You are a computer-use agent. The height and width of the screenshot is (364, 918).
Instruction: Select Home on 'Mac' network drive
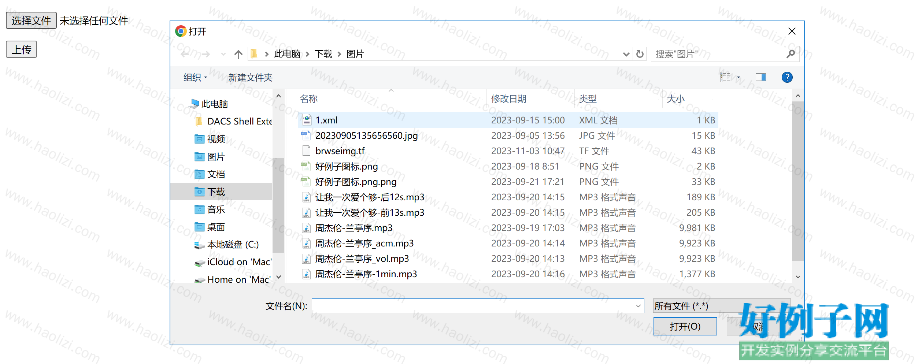click(x=233, y=279)
